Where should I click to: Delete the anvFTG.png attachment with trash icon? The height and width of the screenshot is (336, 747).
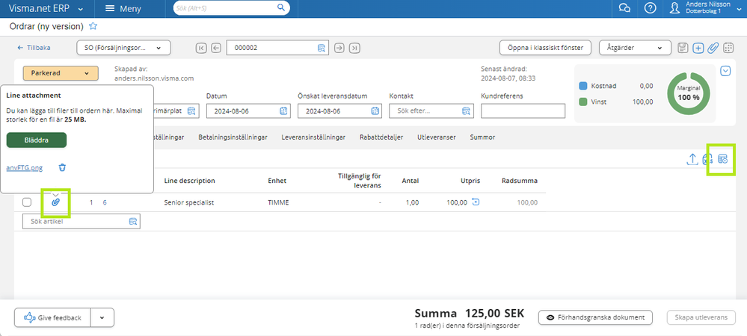63,168
